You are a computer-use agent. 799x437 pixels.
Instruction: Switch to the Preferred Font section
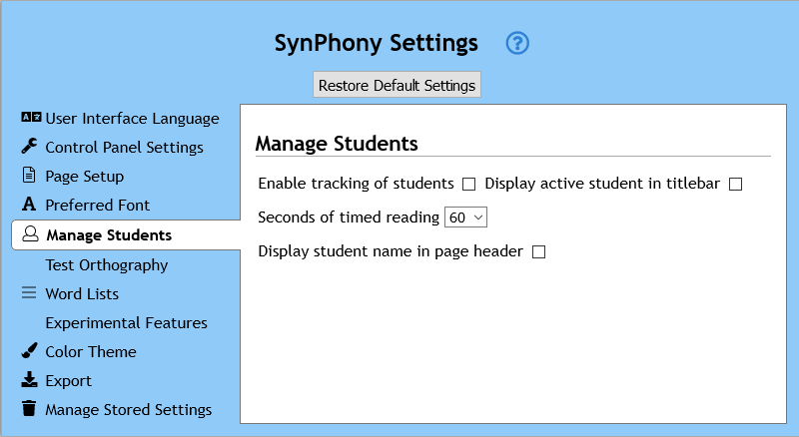[x=97, y=205]
